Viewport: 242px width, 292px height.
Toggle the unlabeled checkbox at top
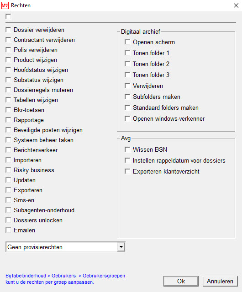point(8,16)
